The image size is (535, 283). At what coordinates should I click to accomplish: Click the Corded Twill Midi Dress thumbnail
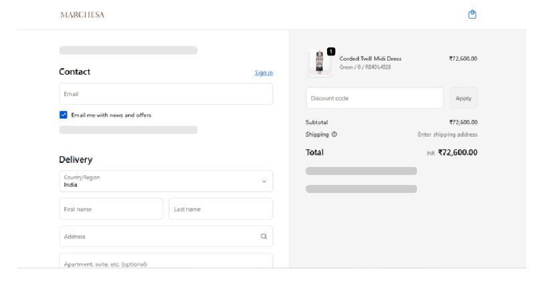pos(320,63)
